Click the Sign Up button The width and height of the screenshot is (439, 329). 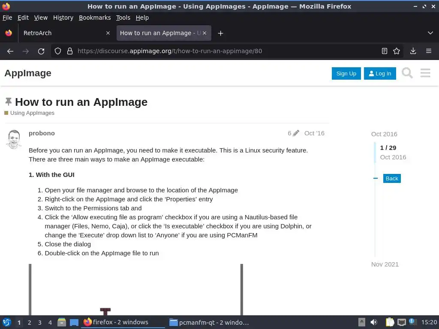[346, 73]
